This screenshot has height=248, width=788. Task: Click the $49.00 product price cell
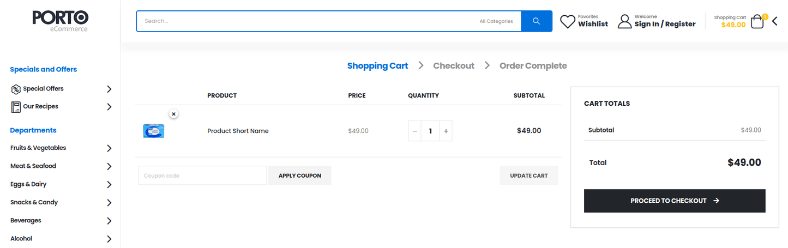tap(358, 131)
